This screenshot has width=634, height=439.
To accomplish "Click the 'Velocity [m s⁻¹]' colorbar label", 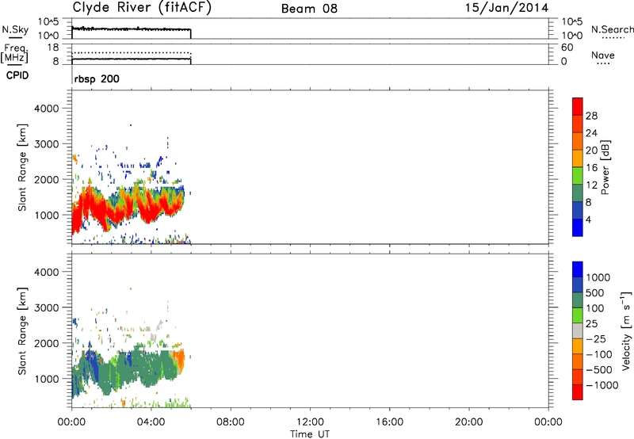I will click(x=626, y=330).
